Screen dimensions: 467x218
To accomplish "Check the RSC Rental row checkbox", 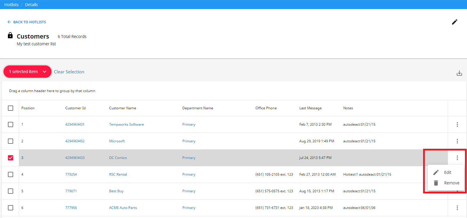I will pyautogui.click(x=11, y=174).
